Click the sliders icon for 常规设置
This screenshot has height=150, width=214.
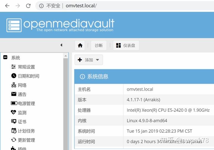(13, 67)
